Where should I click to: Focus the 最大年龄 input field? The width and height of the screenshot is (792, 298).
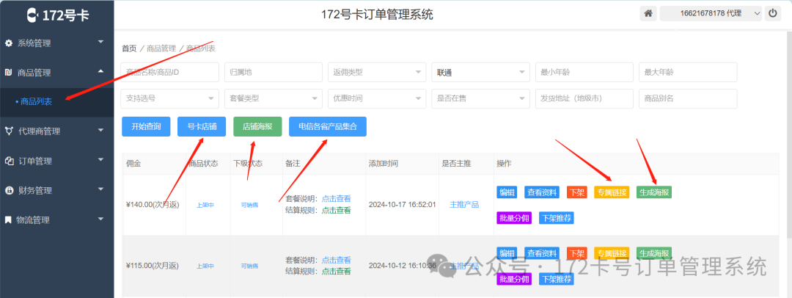(x=688, y=73)
